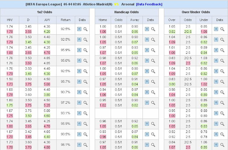Click R icon in 1x2 row with 95.7% return
The image size is (228, 150).
(79, 82)
